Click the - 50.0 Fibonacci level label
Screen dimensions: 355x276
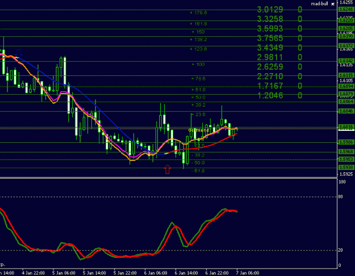(198, 163)
